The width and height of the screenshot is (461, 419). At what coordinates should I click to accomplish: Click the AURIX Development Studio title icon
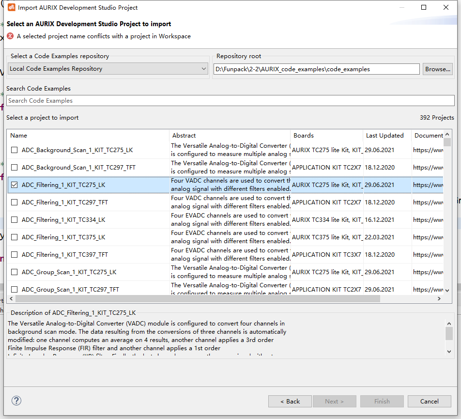click(x=12, y=7)
